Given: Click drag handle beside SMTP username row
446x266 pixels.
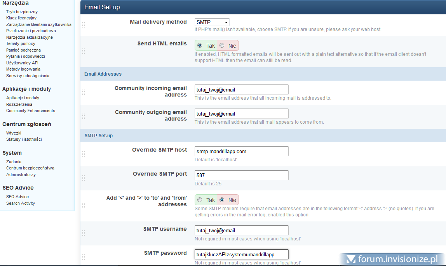Looking at the screenshot, I should 83,233.
